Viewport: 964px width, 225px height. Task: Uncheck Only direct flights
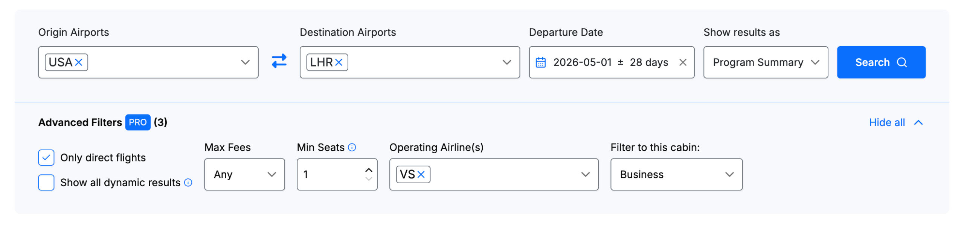(46, 158)
